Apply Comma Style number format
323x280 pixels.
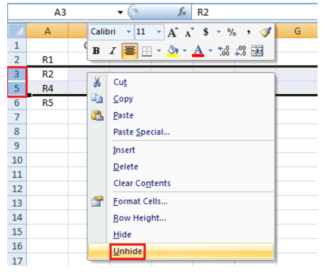249,32
